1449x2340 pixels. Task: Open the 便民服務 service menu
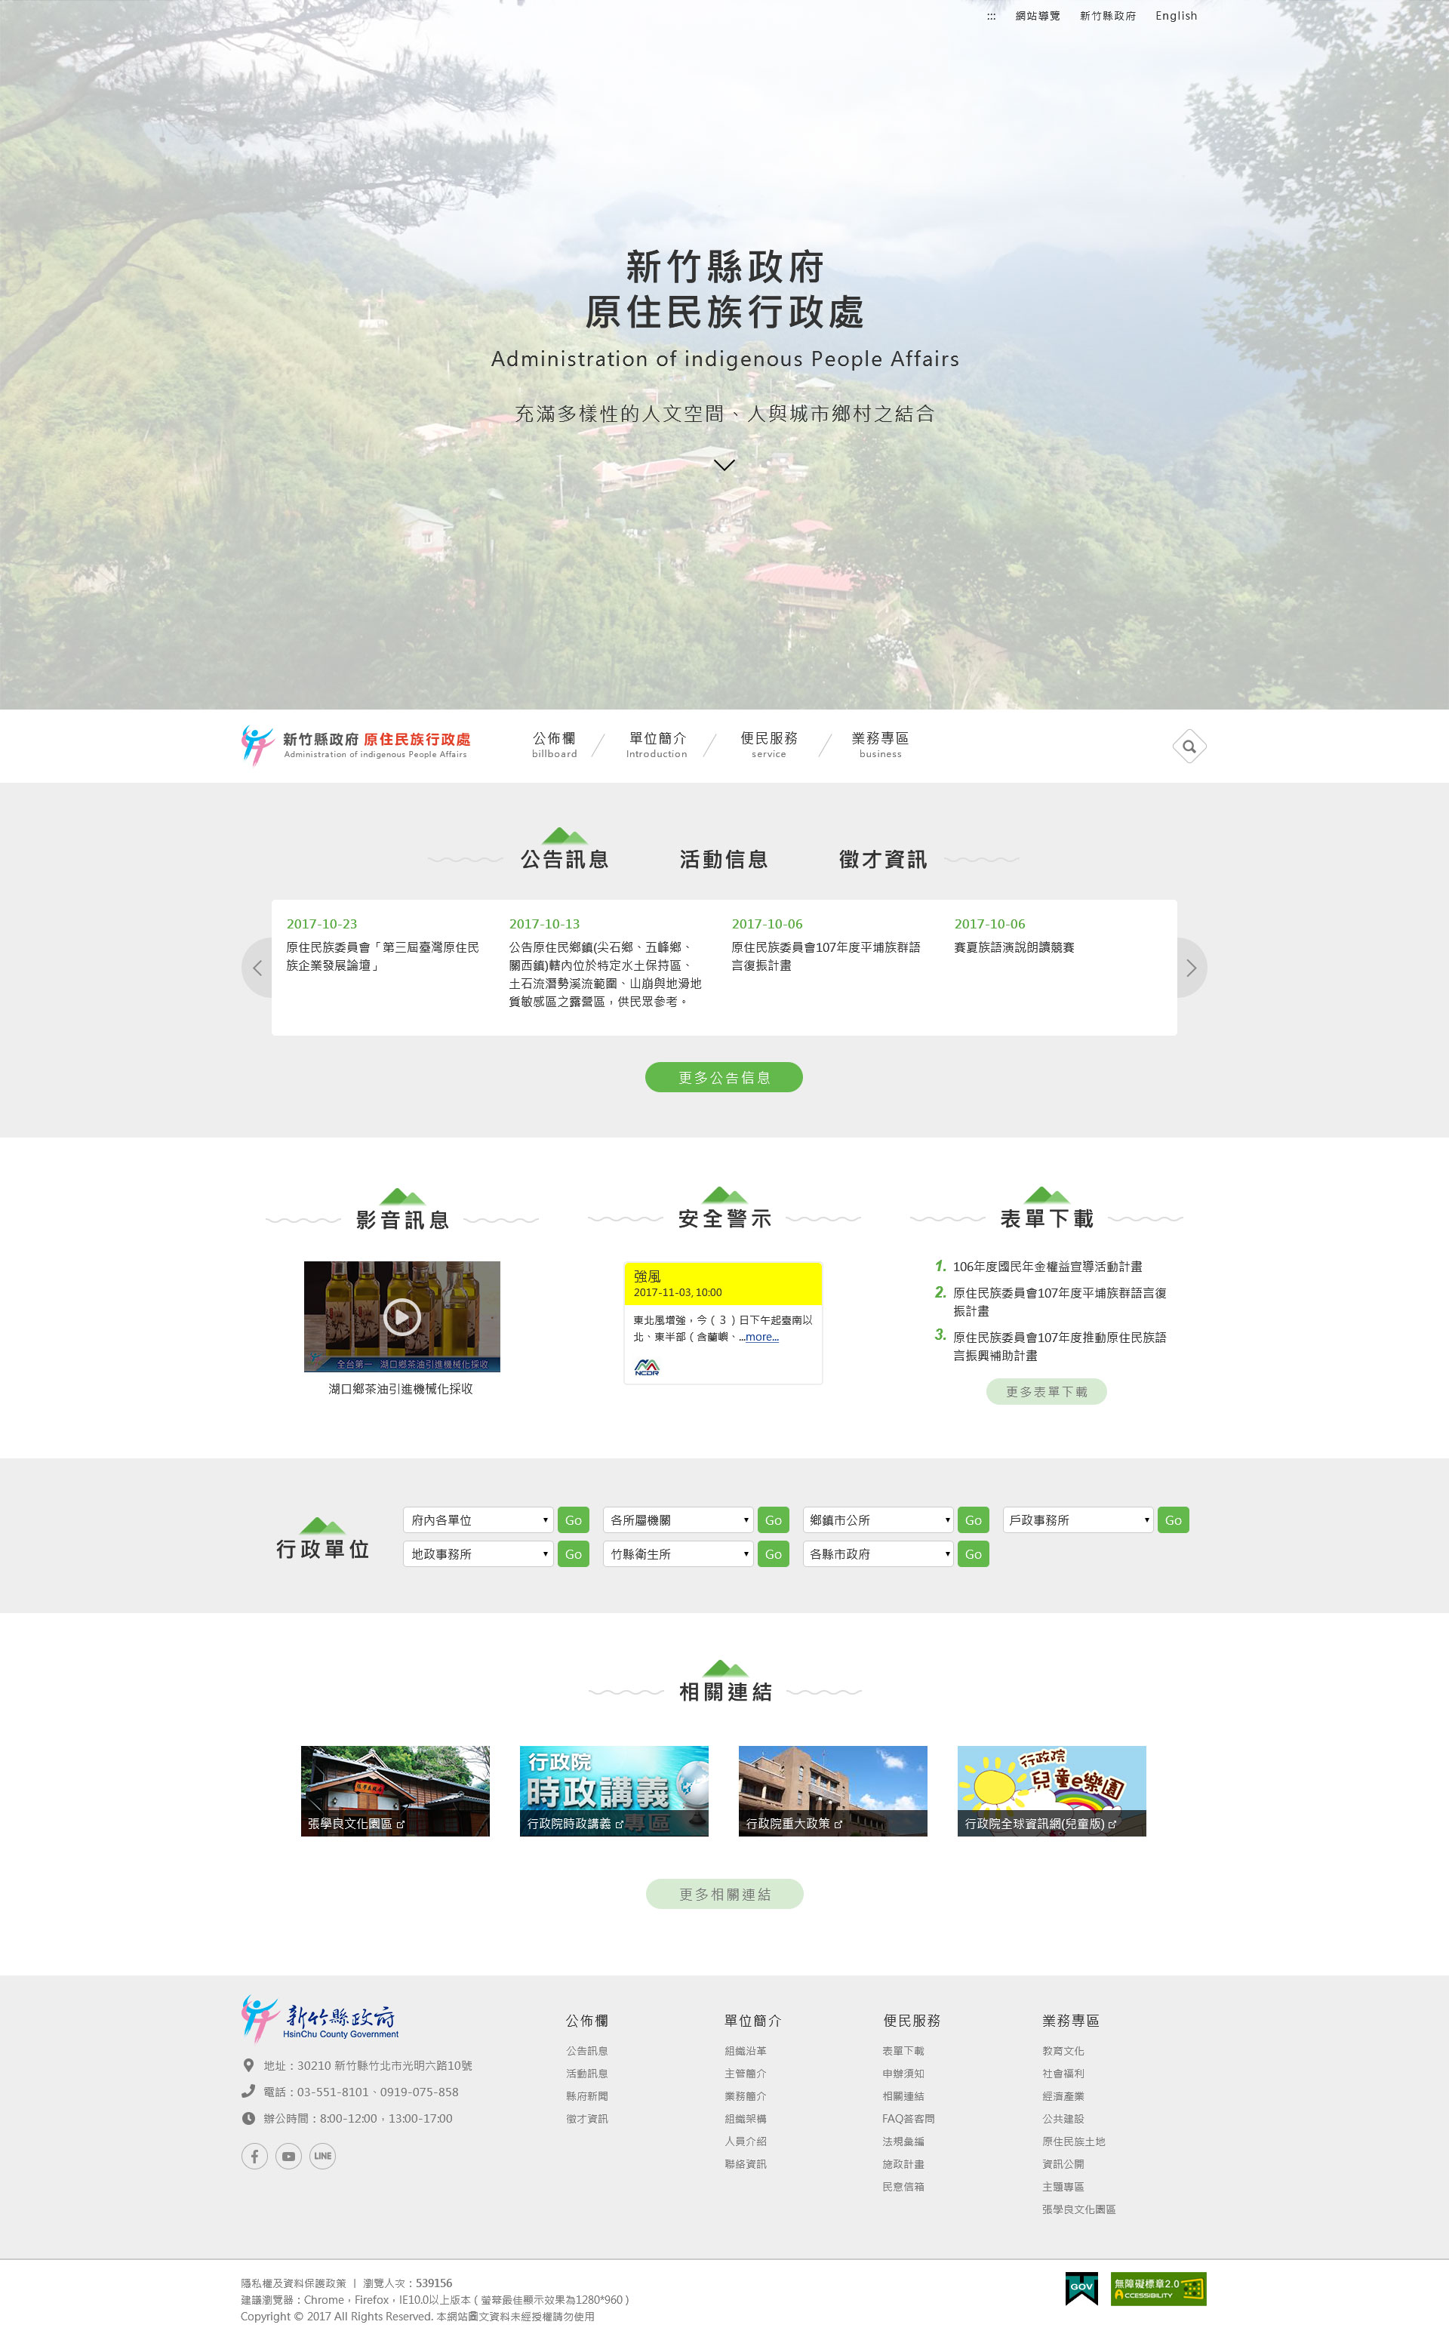click(x=768, y=744)
